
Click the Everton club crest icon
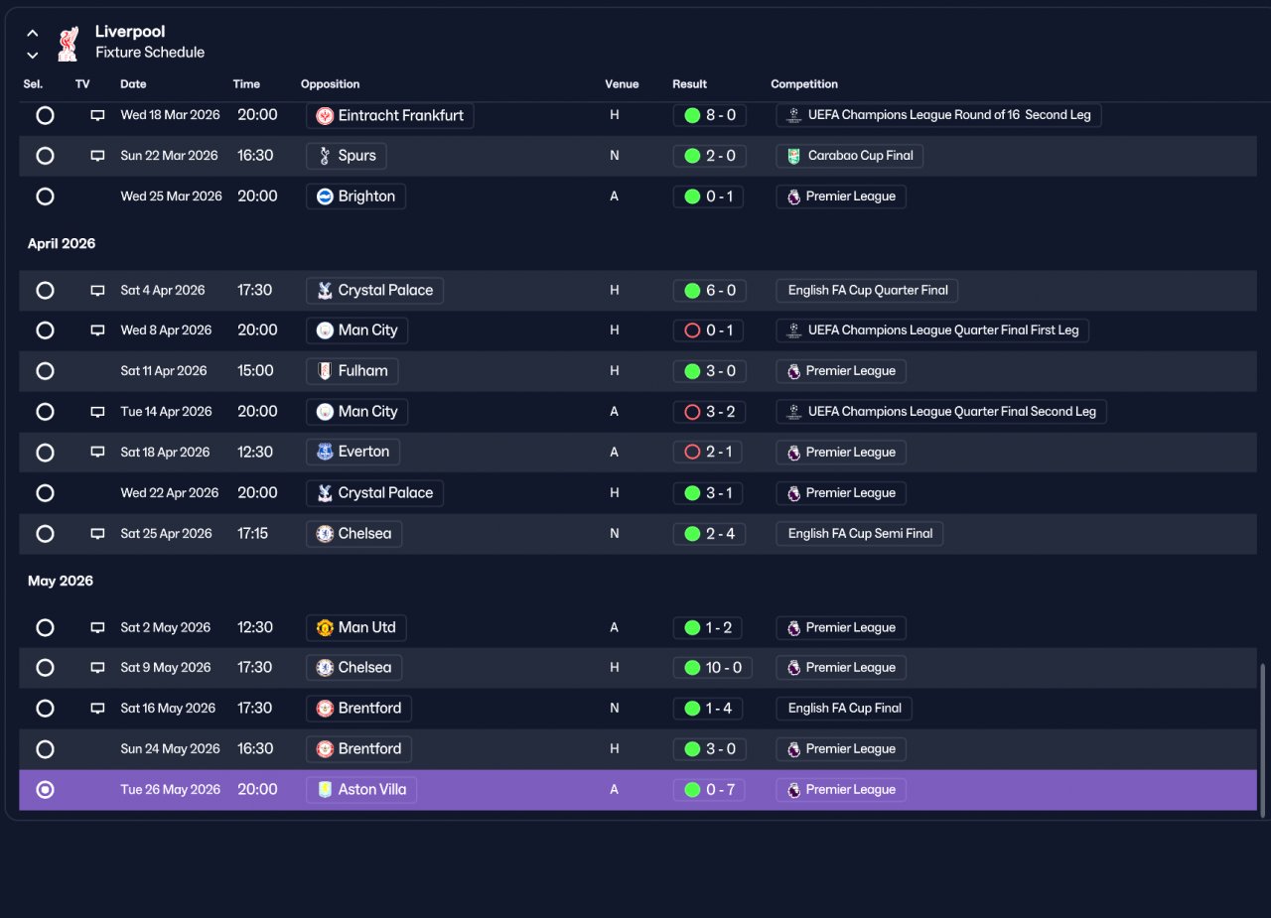pos(324,453)
